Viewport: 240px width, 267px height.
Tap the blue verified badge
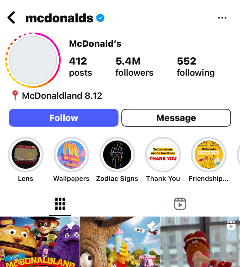pos(100,18)
